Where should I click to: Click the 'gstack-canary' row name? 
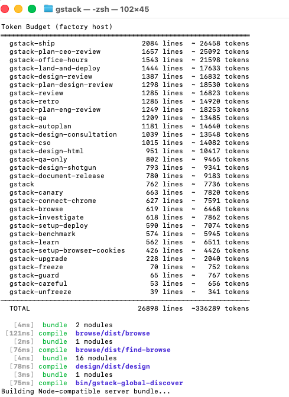[x=36, y=193]
